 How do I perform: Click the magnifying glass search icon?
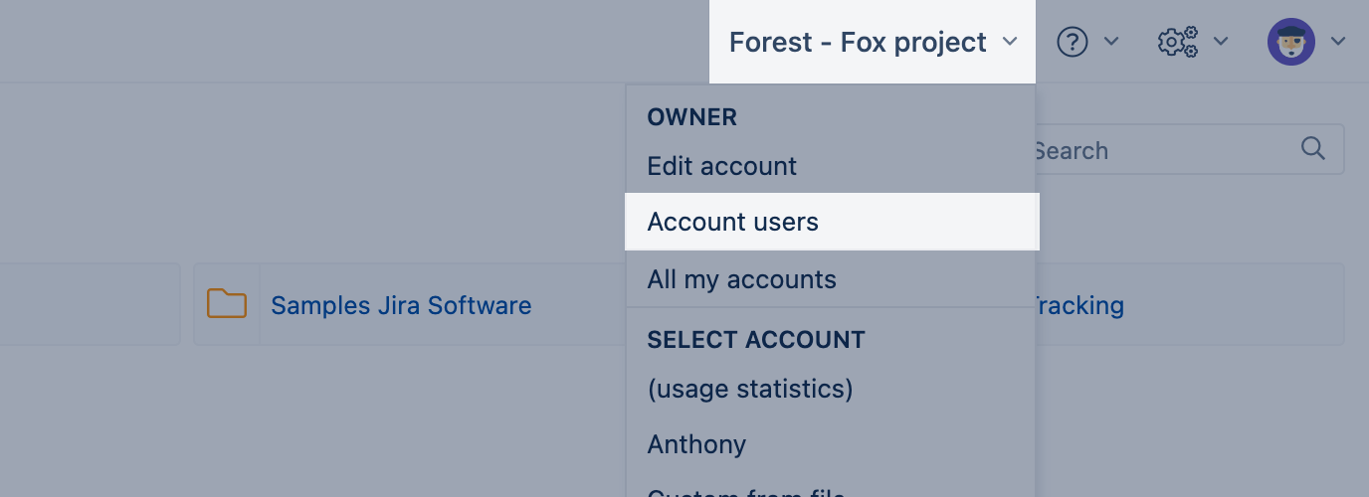(x=1312, y=149)
